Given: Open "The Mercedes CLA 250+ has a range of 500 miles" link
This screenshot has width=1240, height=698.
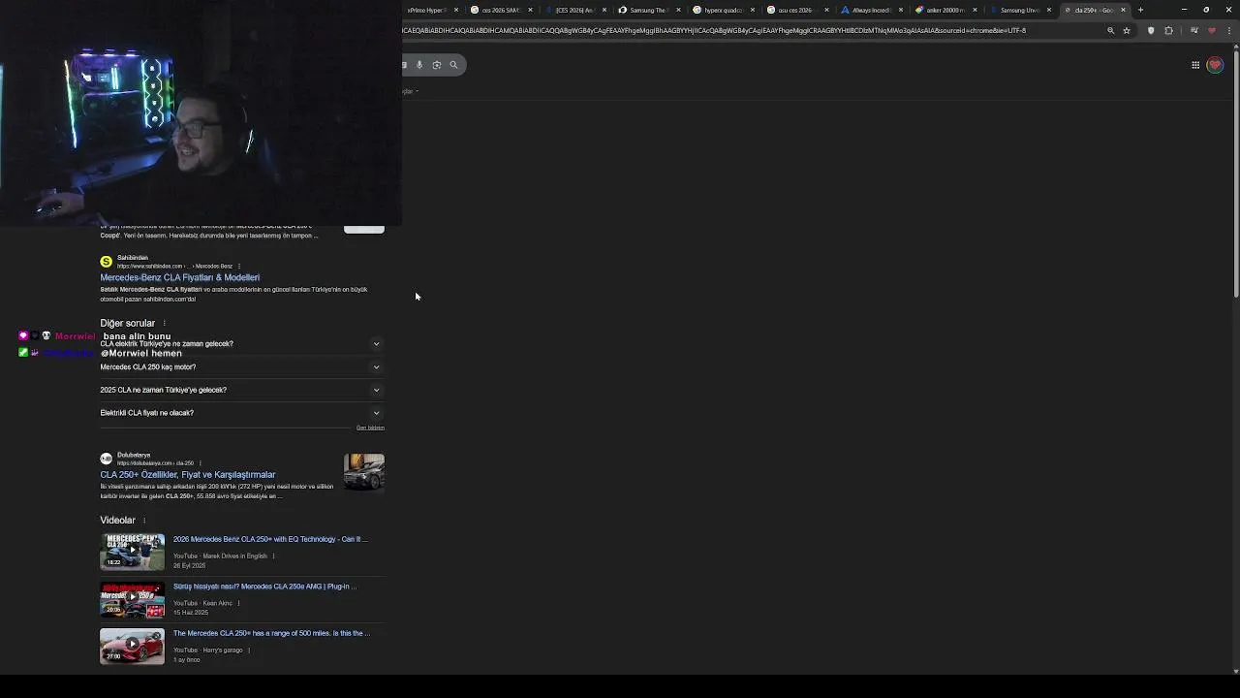Looking at the screenshot, I should [271, 633].
